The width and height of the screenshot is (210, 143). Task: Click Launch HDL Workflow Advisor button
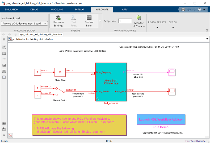161,119
